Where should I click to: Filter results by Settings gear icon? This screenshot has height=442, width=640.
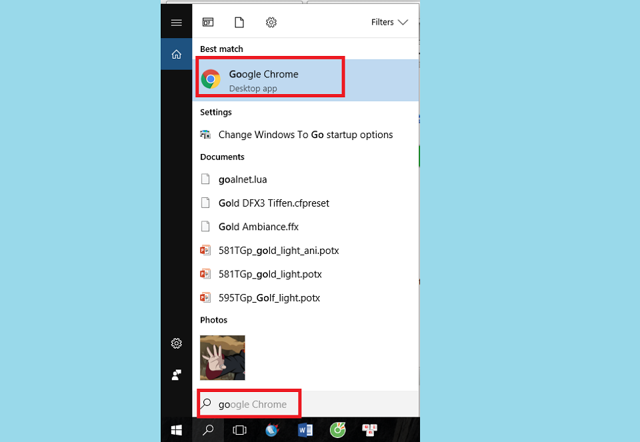coord(271,22)
